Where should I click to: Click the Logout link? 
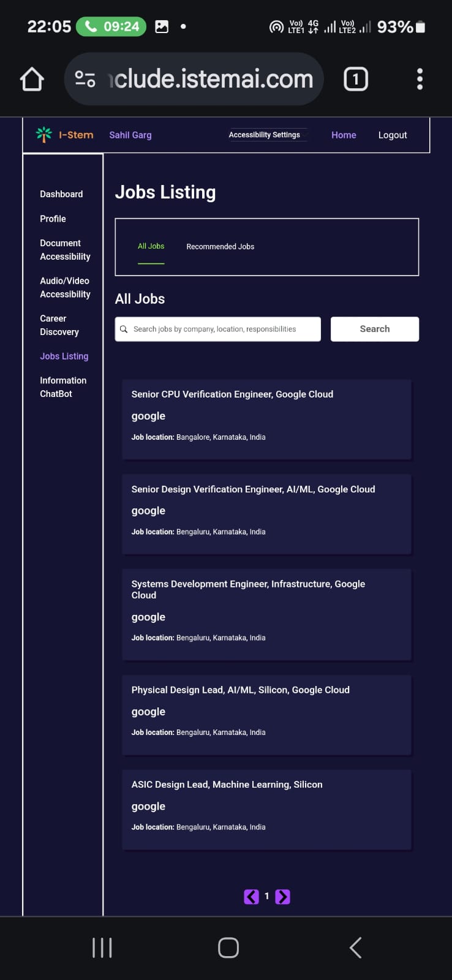click(393, 135)
